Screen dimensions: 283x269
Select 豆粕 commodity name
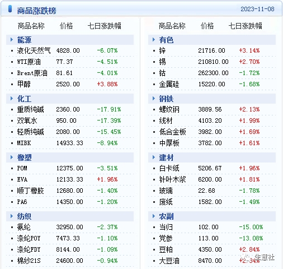point(166,249)
